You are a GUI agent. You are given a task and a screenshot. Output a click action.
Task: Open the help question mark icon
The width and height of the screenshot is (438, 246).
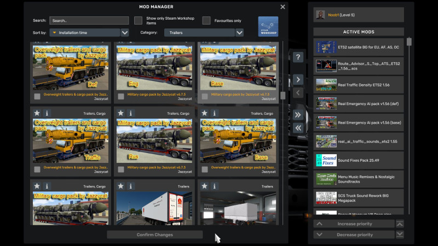tap(298, 57)
